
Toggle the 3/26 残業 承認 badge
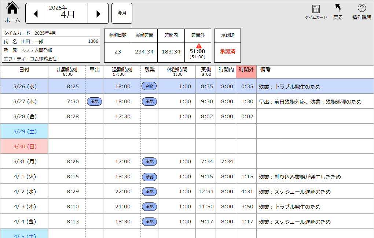click(x=149, y=86)
